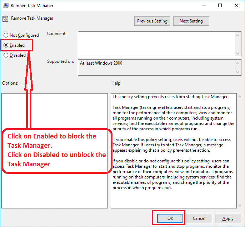Maximize the Remove Task Manager window
The image size is (245, 227).
(x=220, y=5)
